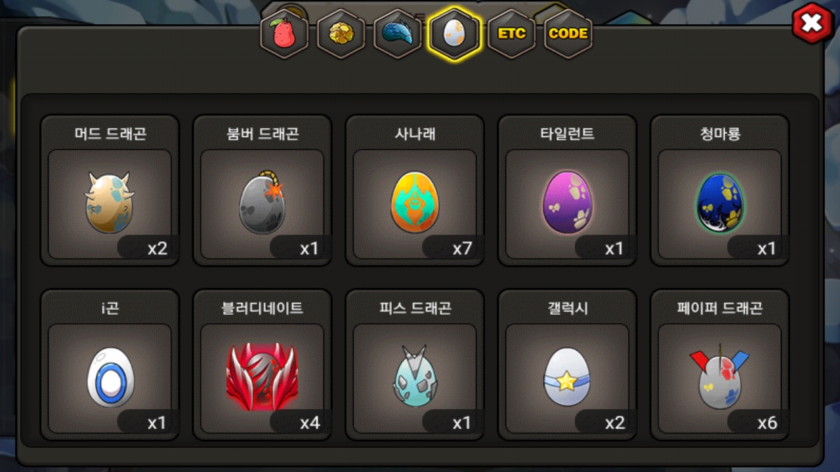Pick the 붐버 드래곤 bomb egg
The width and height of the screenshot is (840, 472).
[x=262, y=203]
